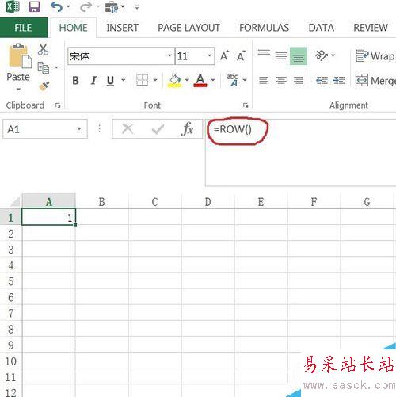The width and height of the screenshot is (396, 397).
Task: Click the Borders grid icon
Action: [x=142, y=80]
